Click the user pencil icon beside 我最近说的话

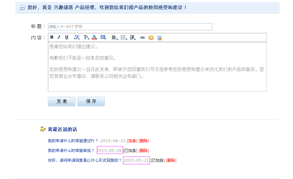point(43,129)
